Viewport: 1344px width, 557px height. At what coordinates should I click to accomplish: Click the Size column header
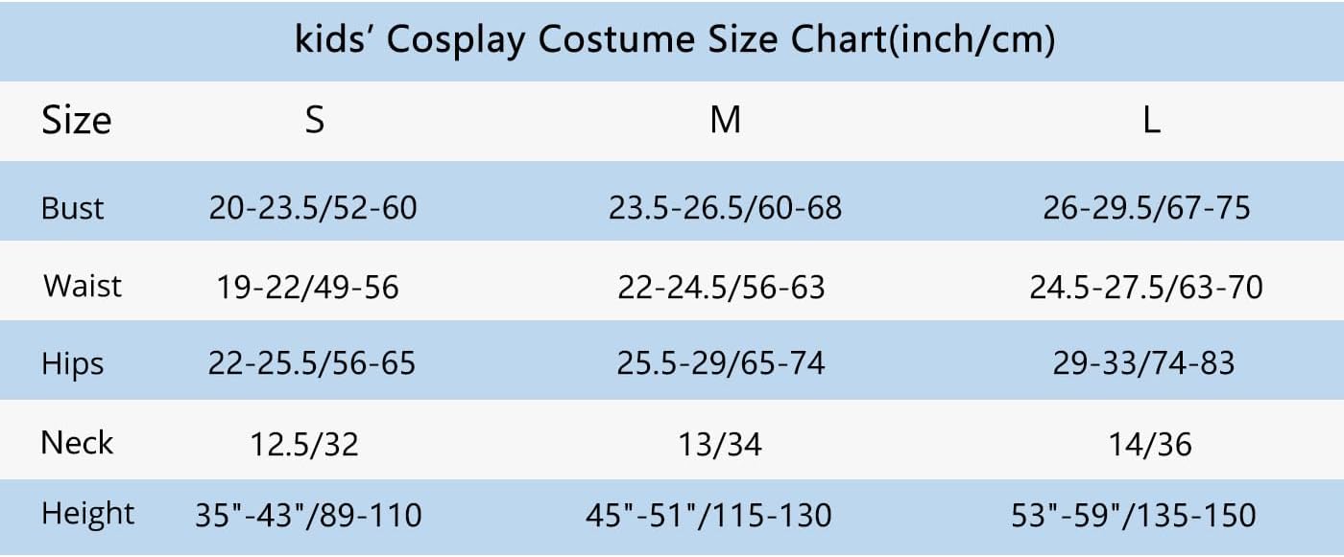pos(76,121)
